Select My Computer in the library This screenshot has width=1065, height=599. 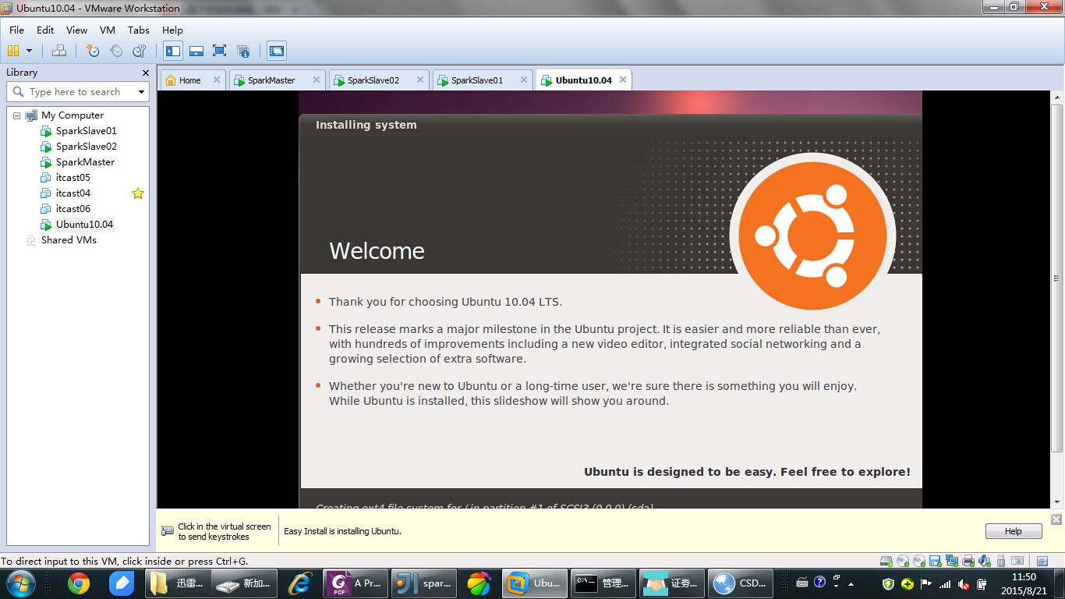72,115
